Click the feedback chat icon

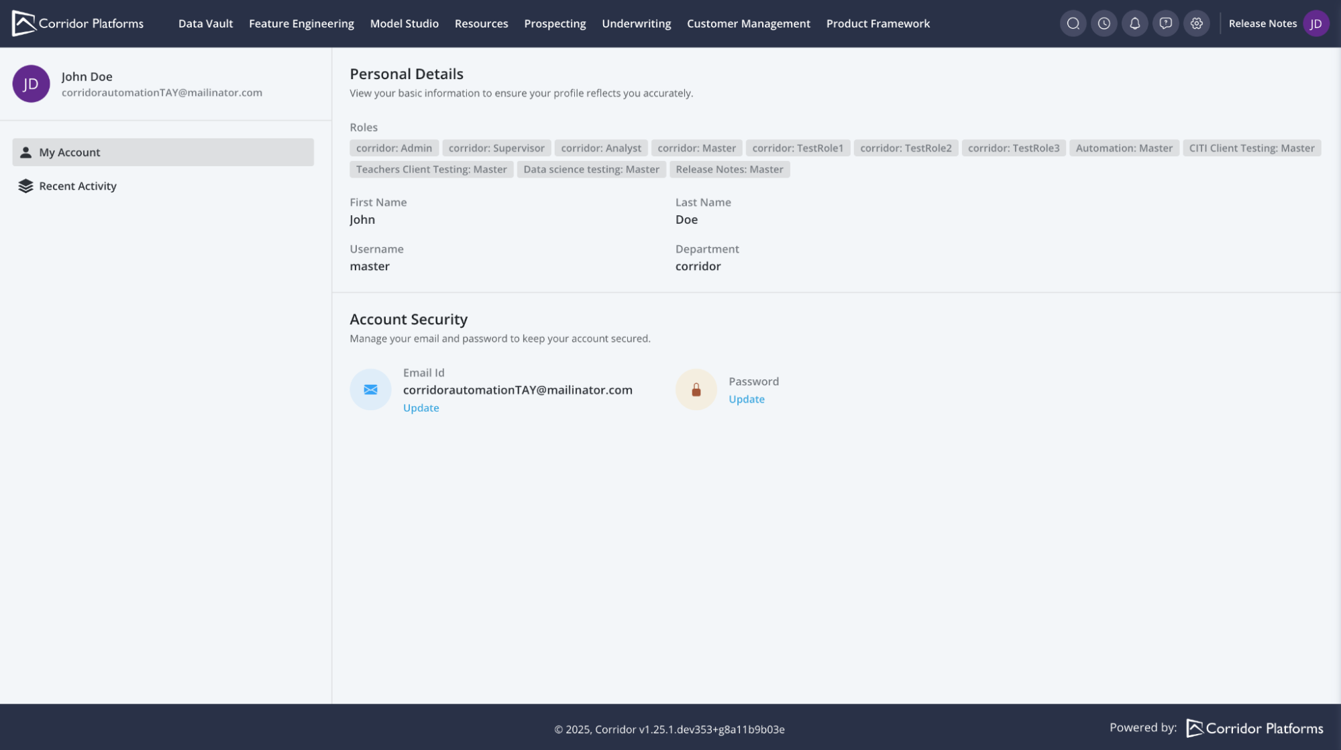click(x=1165, y=23)
